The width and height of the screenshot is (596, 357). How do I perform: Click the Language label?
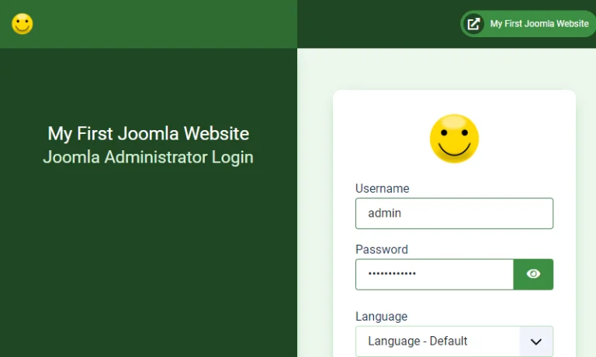point(381,317)
